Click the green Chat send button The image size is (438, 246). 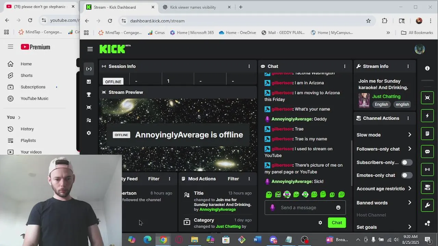coord(337,223)
